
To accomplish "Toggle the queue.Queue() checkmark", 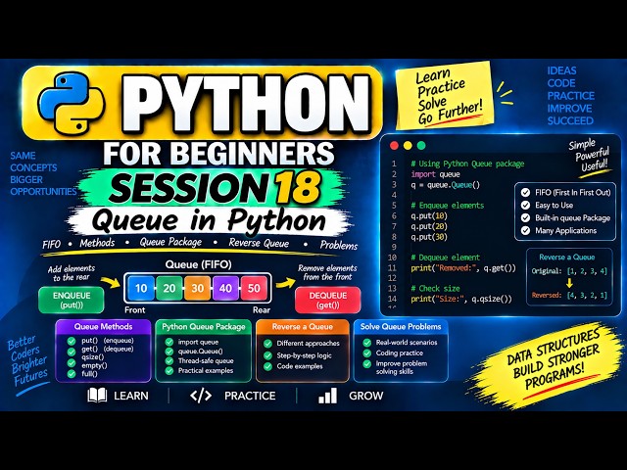I will pyautogui.click(x=169, y=352).
